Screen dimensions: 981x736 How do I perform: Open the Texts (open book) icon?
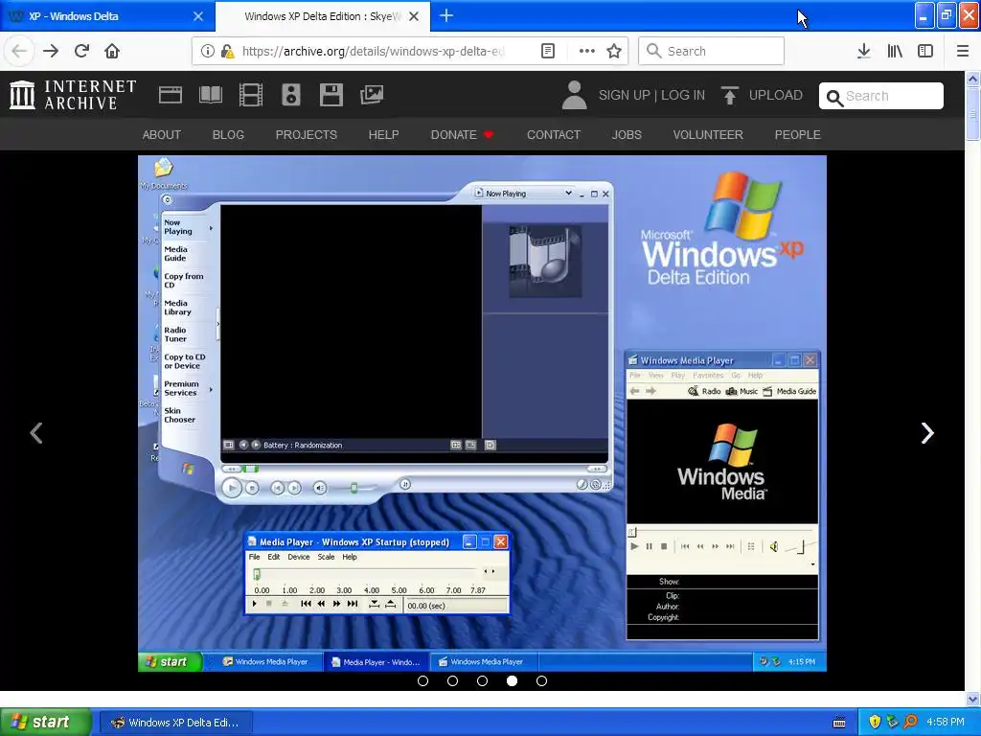coord(210,95)
